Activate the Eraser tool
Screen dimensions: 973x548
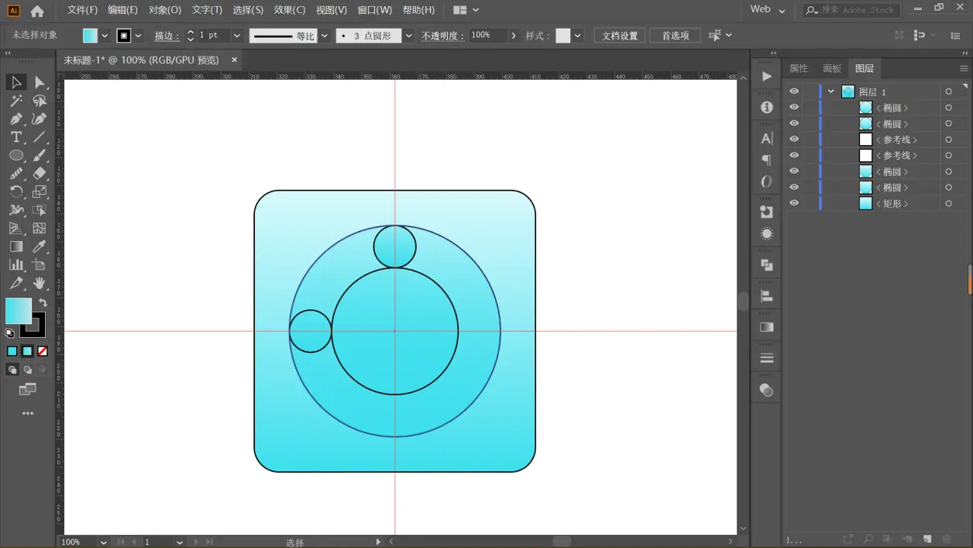tap(40, 174)
